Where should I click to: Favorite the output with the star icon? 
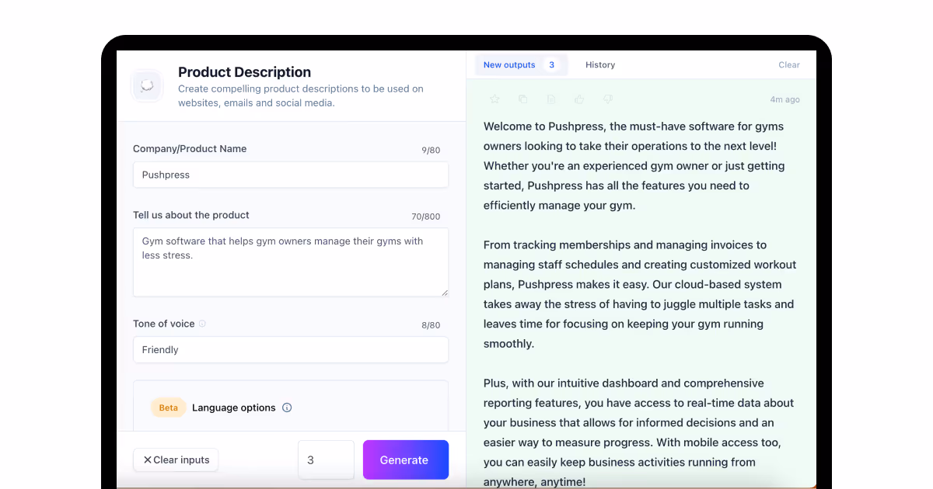point(494,99)
